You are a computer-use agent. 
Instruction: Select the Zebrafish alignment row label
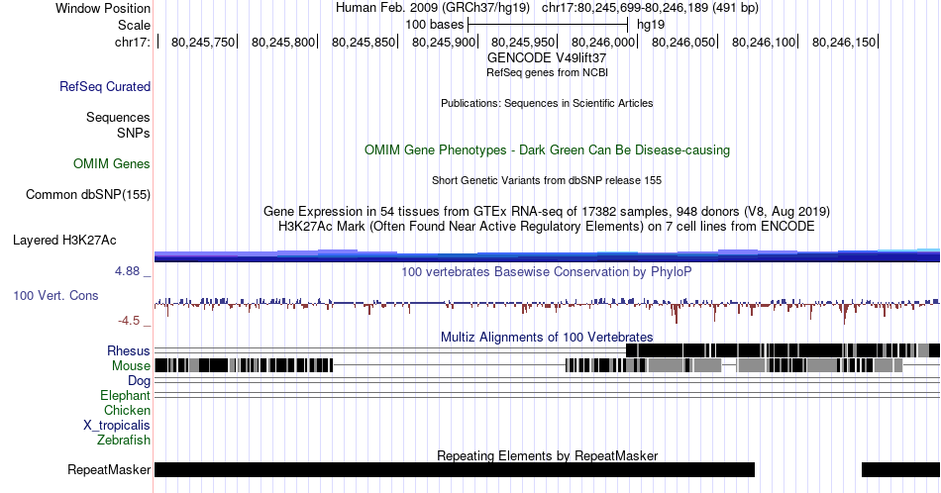tap(124, 440)
